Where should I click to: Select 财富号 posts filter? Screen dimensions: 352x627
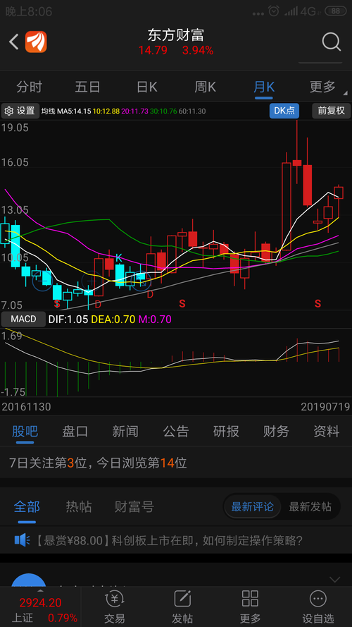(x=134, y=506)
